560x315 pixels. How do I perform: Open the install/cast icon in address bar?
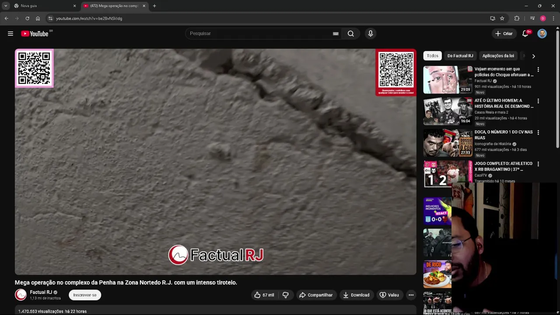click(x=493, y=18)
